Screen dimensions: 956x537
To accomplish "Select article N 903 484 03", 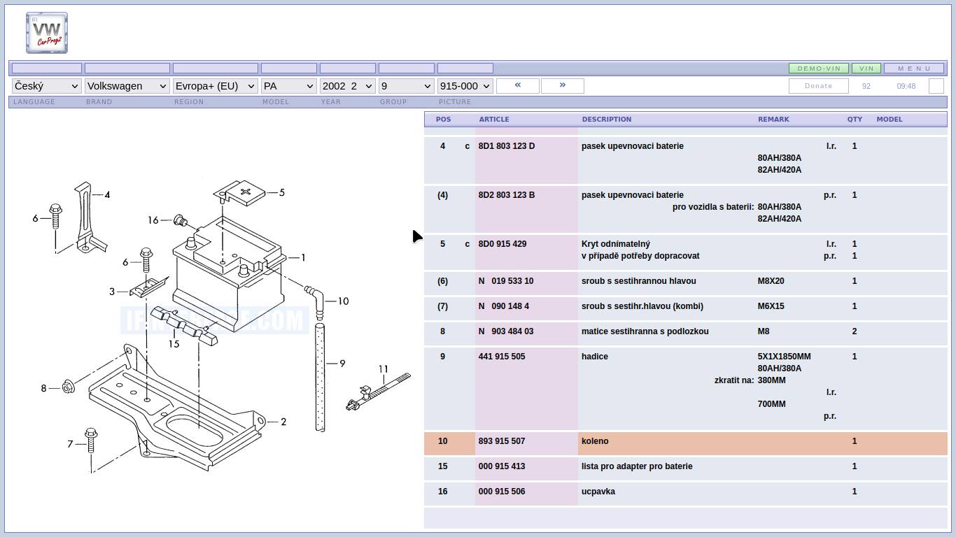I will 506,331.
